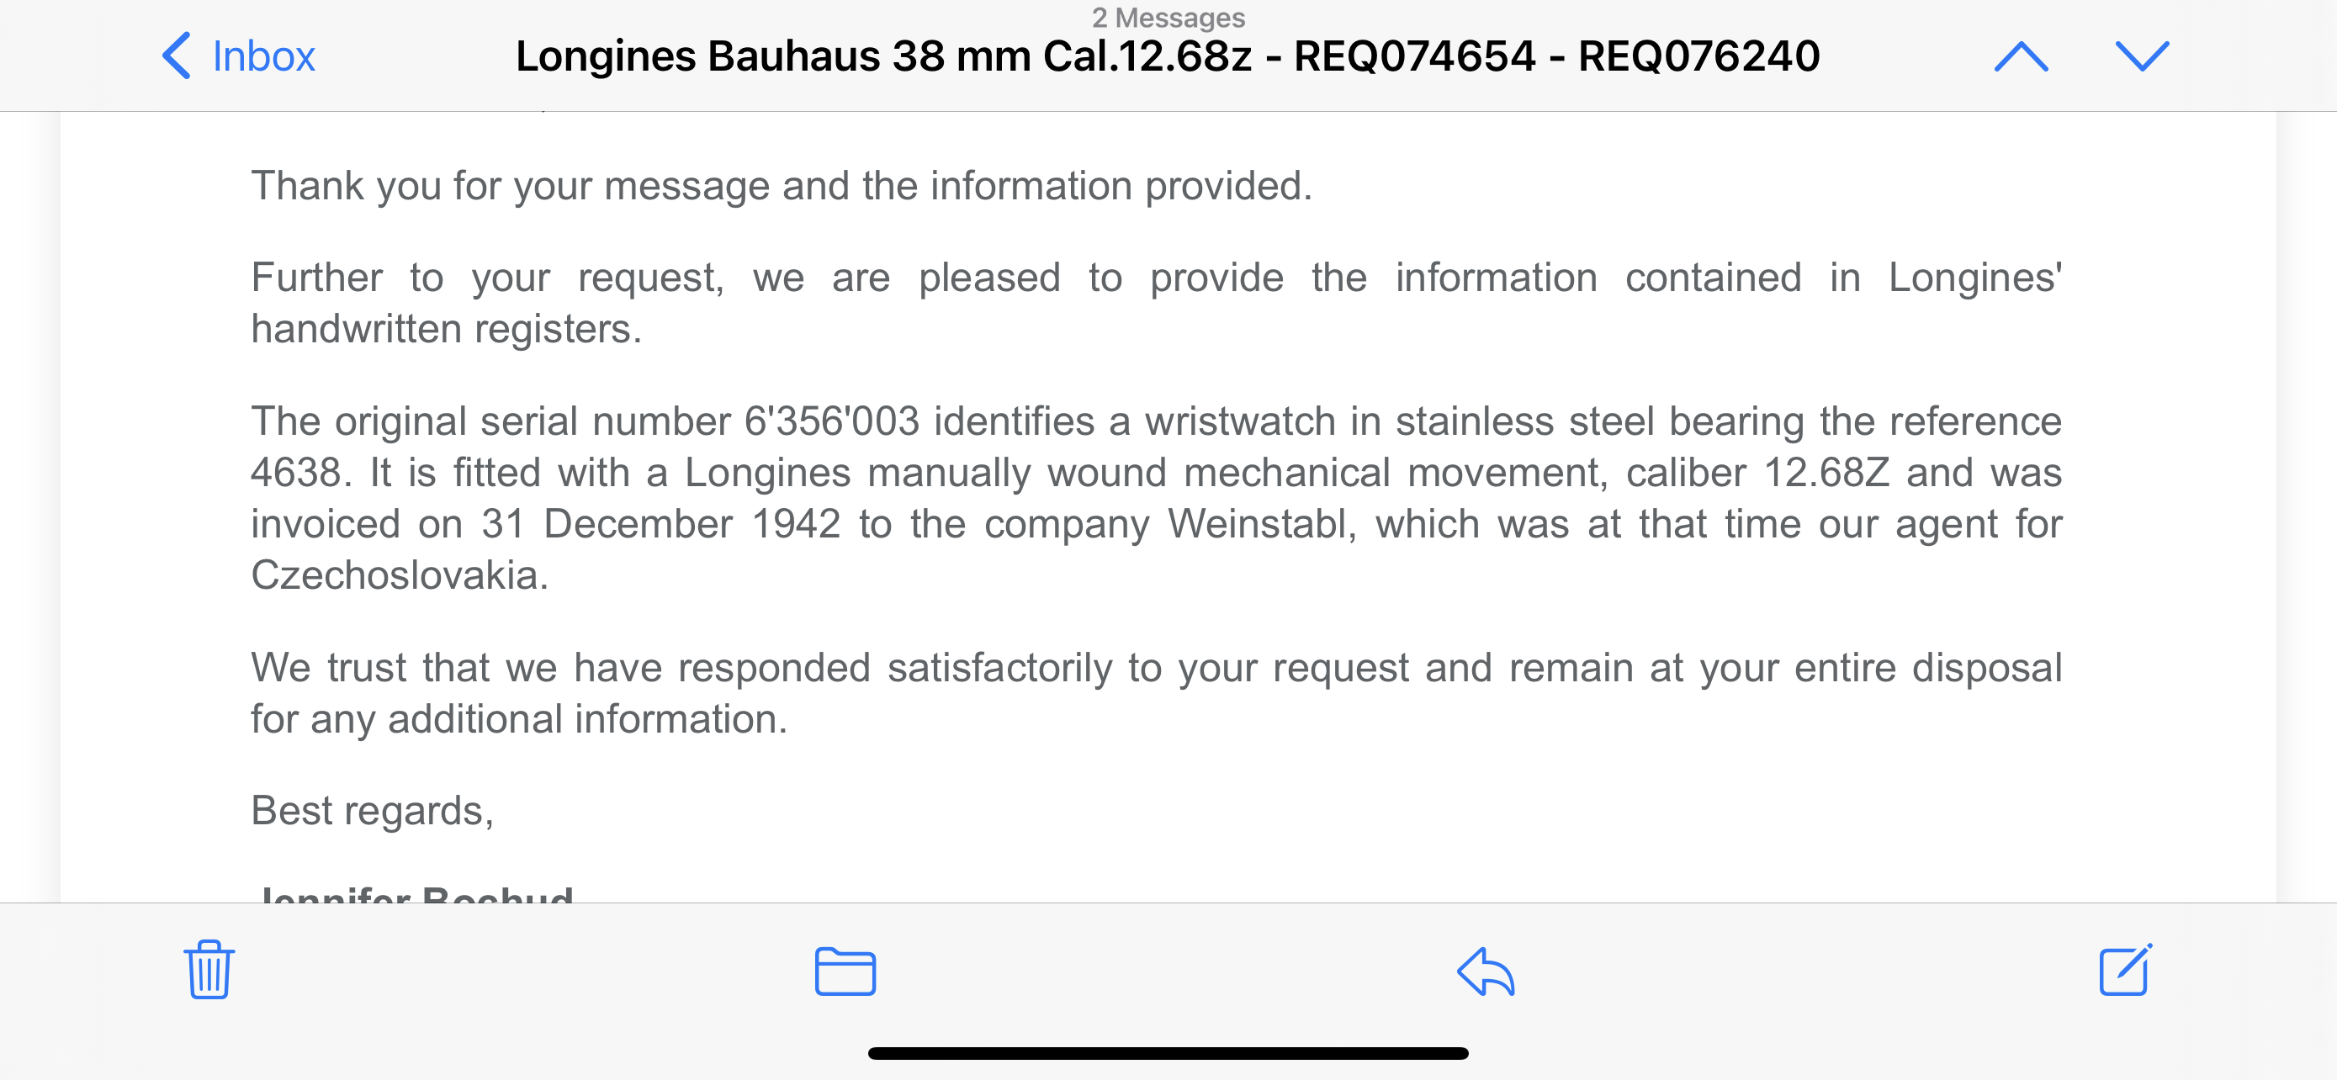Tap the word Czechoslovakia in the email
The width and height of the screenshot is (2337, 1080).
[400, 576]
